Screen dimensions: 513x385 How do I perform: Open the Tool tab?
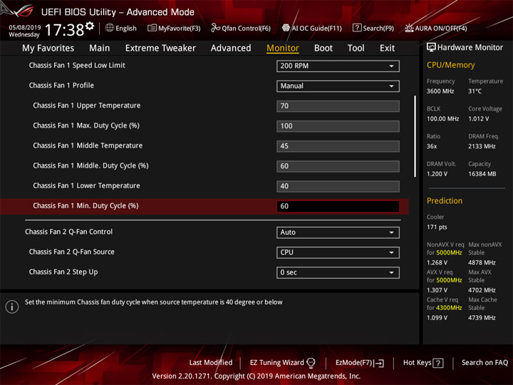point(356,48)
